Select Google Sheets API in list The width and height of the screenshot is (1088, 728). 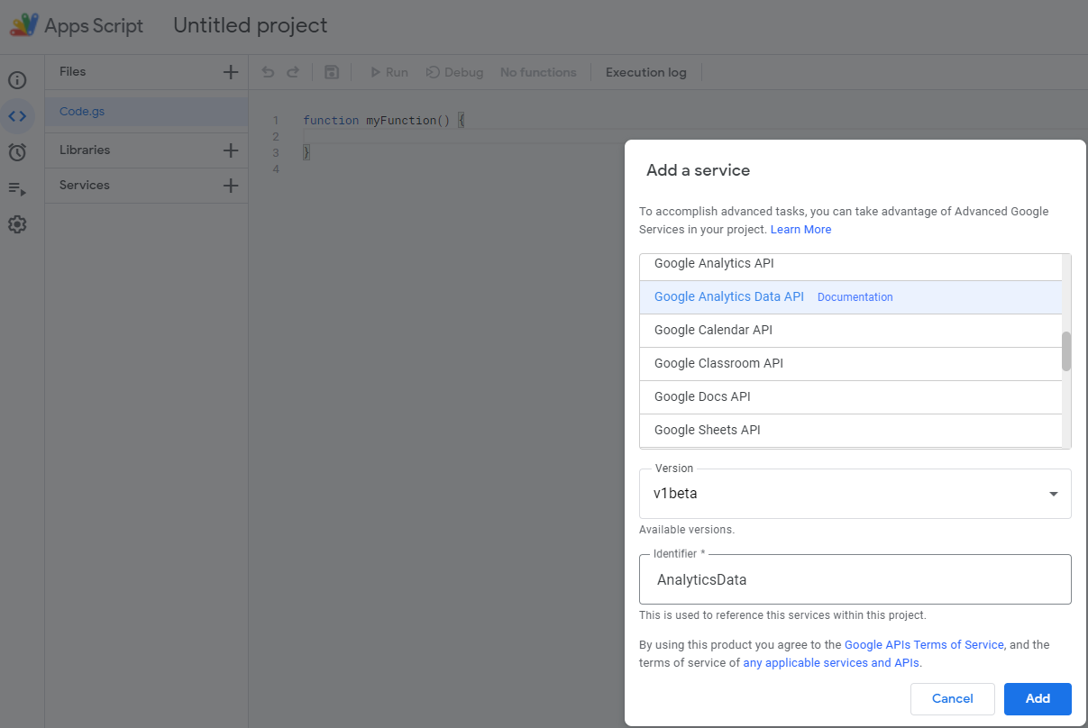(851, 431)
